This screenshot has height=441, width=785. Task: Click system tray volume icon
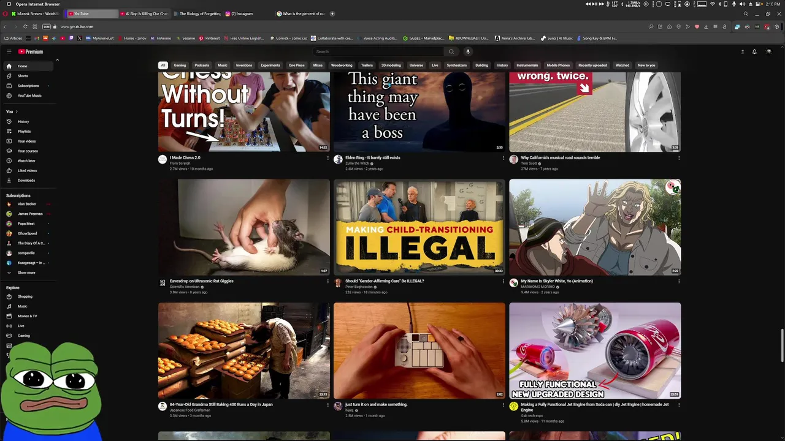(x=742, y=4)
